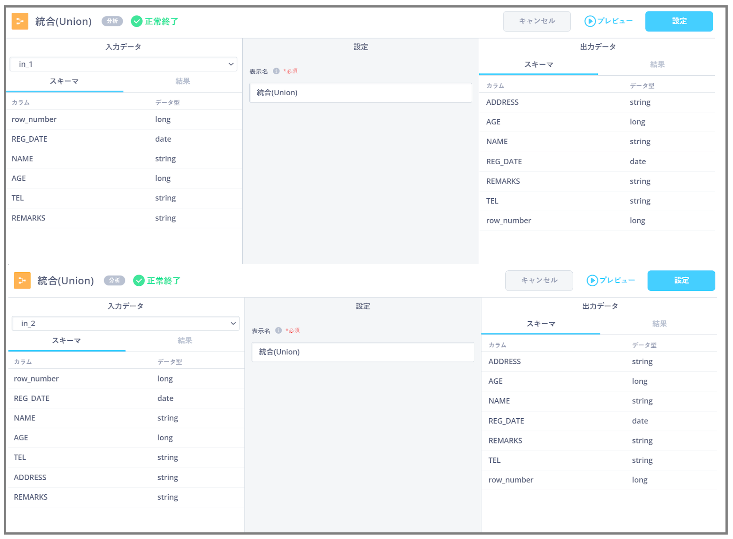The width and height of the screenshot is (733, 539).
Task: Click REMARKS in the bottom output schema
Action: (505, 441)
